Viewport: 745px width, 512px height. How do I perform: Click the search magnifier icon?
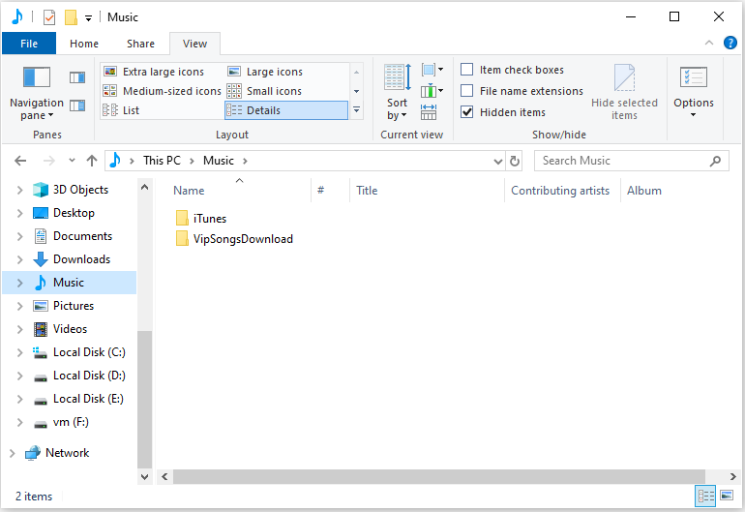pos(715,162)
